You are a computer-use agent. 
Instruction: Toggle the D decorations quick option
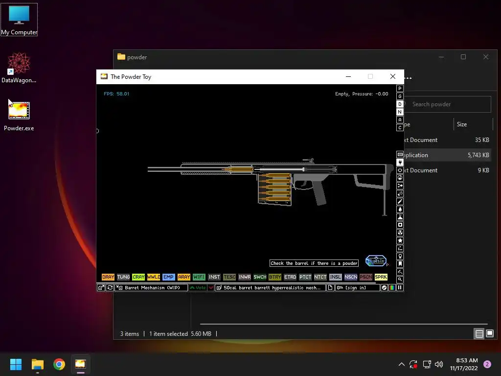[400, 104]
